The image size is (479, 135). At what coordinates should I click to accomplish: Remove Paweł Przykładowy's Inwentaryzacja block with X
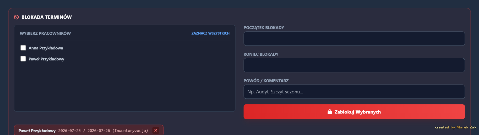click(156, 130)
